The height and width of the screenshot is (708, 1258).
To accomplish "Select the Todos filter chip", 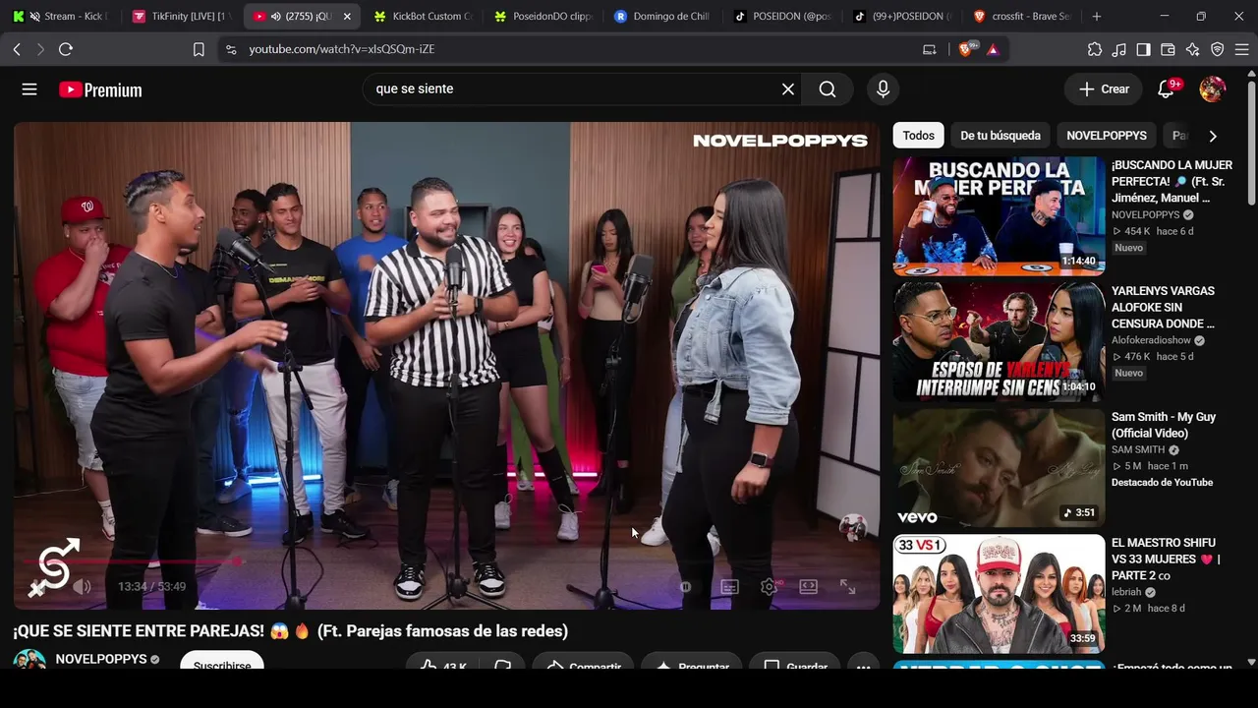I will tap(918, 136).
